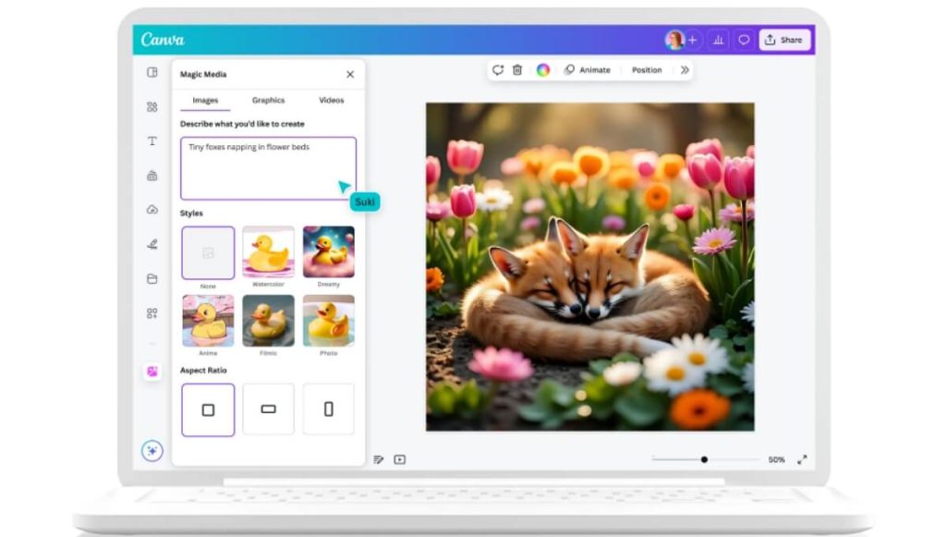The width and height of the screenshot is (946, 537).
Task: Adjust the zoom slider at bottom right
Action: (705, 458)
